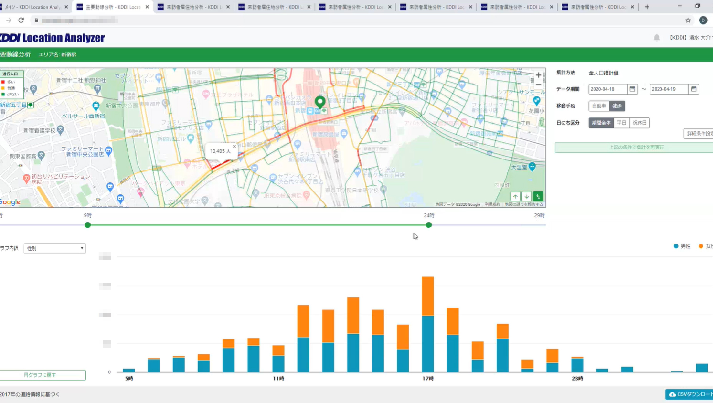Viewport: 713px width, 403px height.
Task: Click 新宿五丁目 station marker on the map
Action: [31, 105]
